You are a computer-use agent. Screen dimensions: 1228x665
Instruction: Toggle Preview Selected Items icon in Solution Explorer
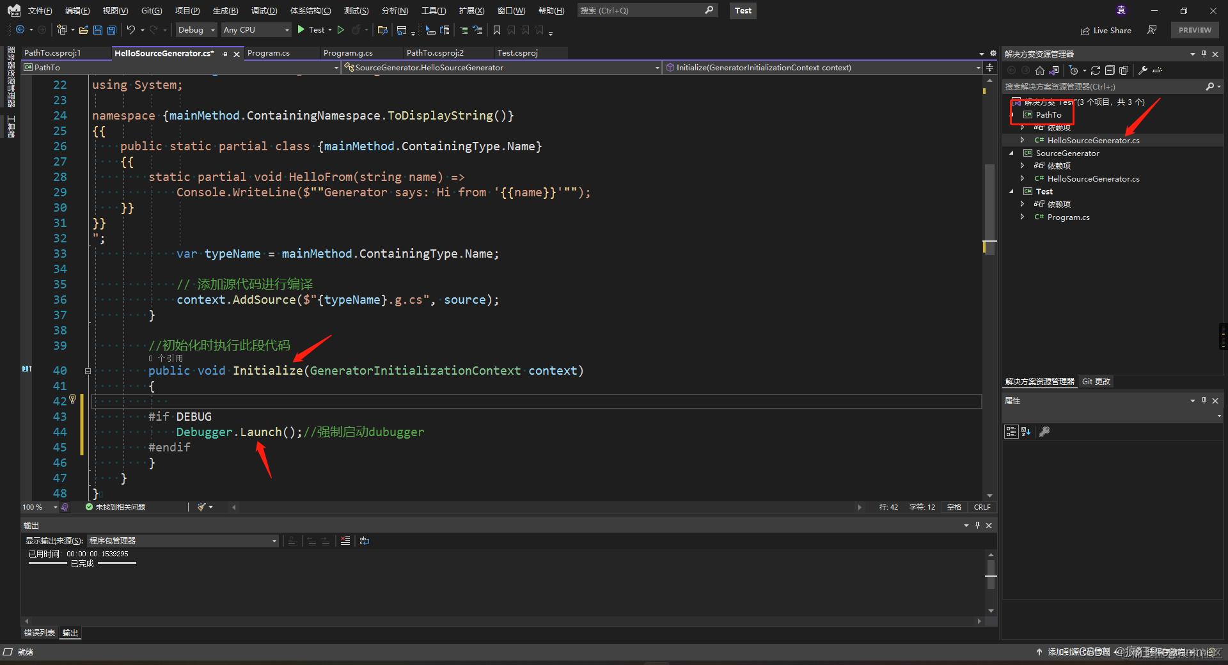[1157, 70]
